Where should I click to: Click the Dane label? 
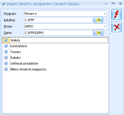8,33
